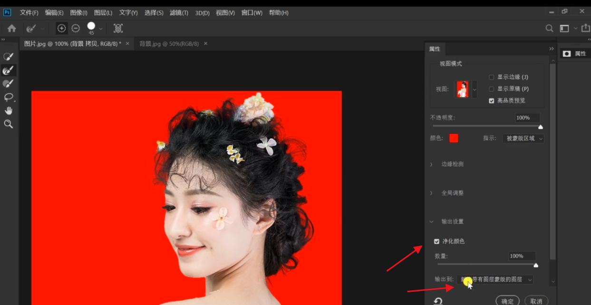Select the Refine Edge Brush tool
Image resolution: width=591 pixels, height=305 pixels.
(x=10, y=70)
